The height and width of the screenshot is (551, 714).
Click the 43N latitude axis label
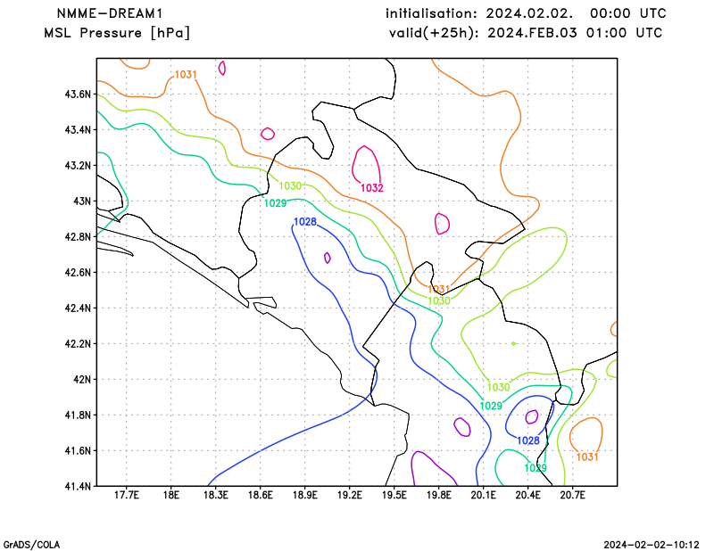point(82,201)
